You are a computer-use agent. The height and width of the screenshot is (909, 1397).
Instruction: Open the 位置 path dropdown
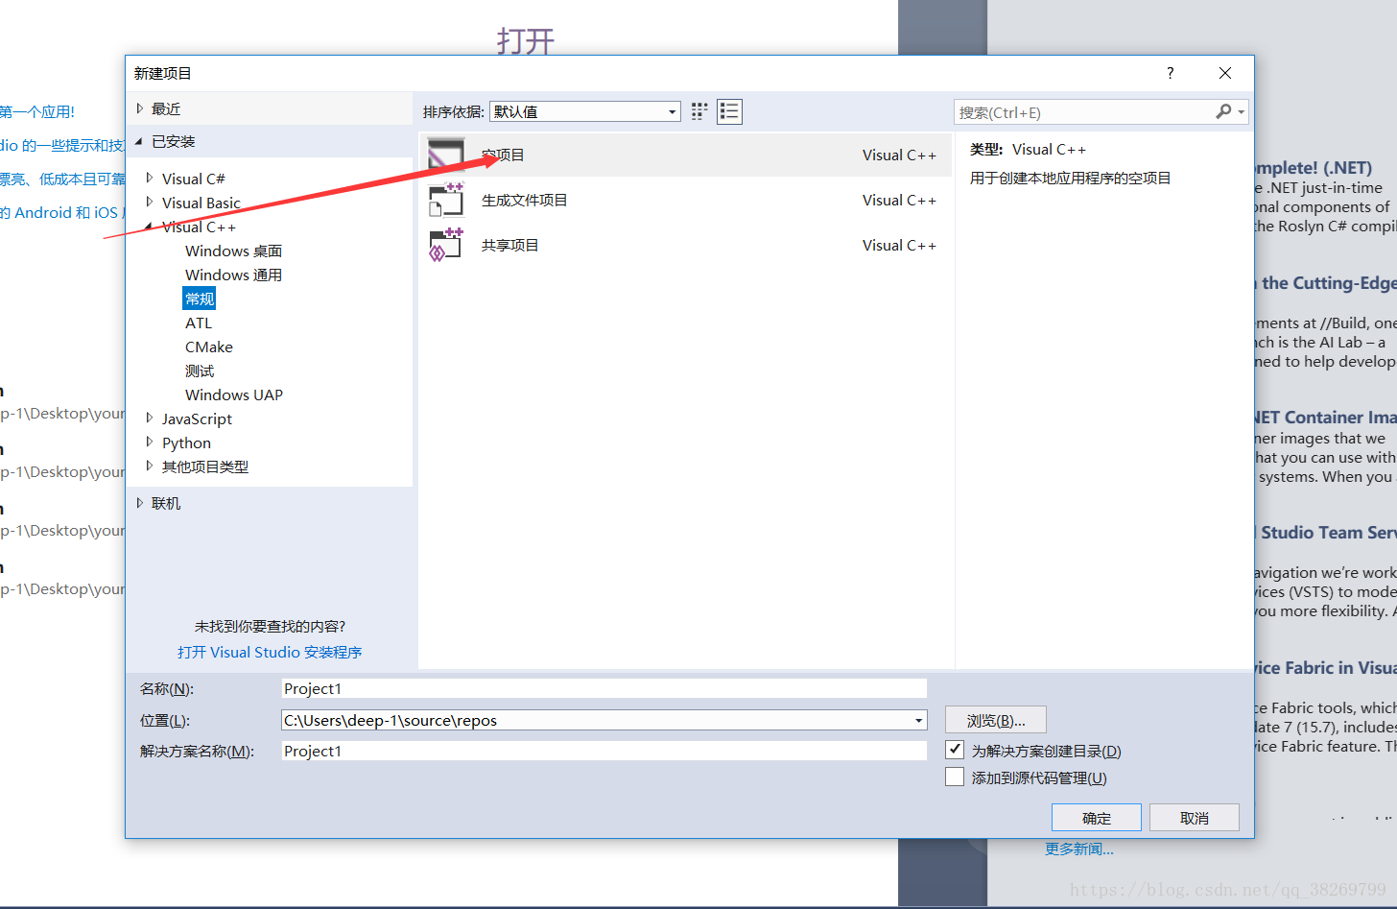pyautogui.click(x=919, y=720)
